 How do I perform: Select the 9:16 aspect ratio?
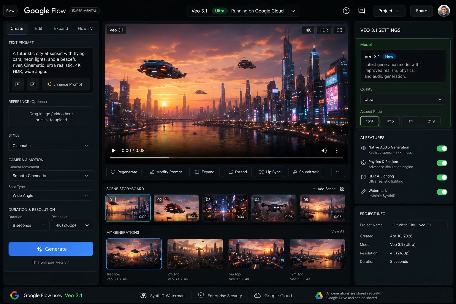pos(390,121)
